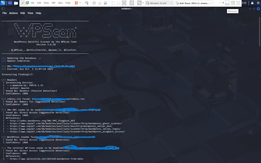This screenshot has height=163, width=261.
Task: Open the VMware console view icon
Action: click(x=132, y=3)
